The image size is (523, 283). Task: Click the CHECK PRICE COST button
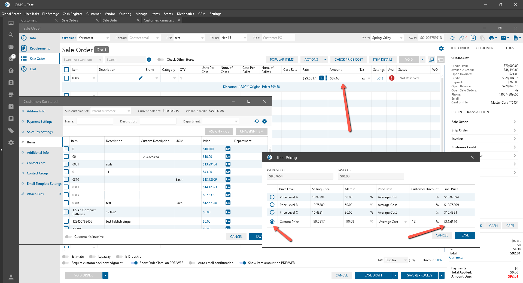pos(348,60)
